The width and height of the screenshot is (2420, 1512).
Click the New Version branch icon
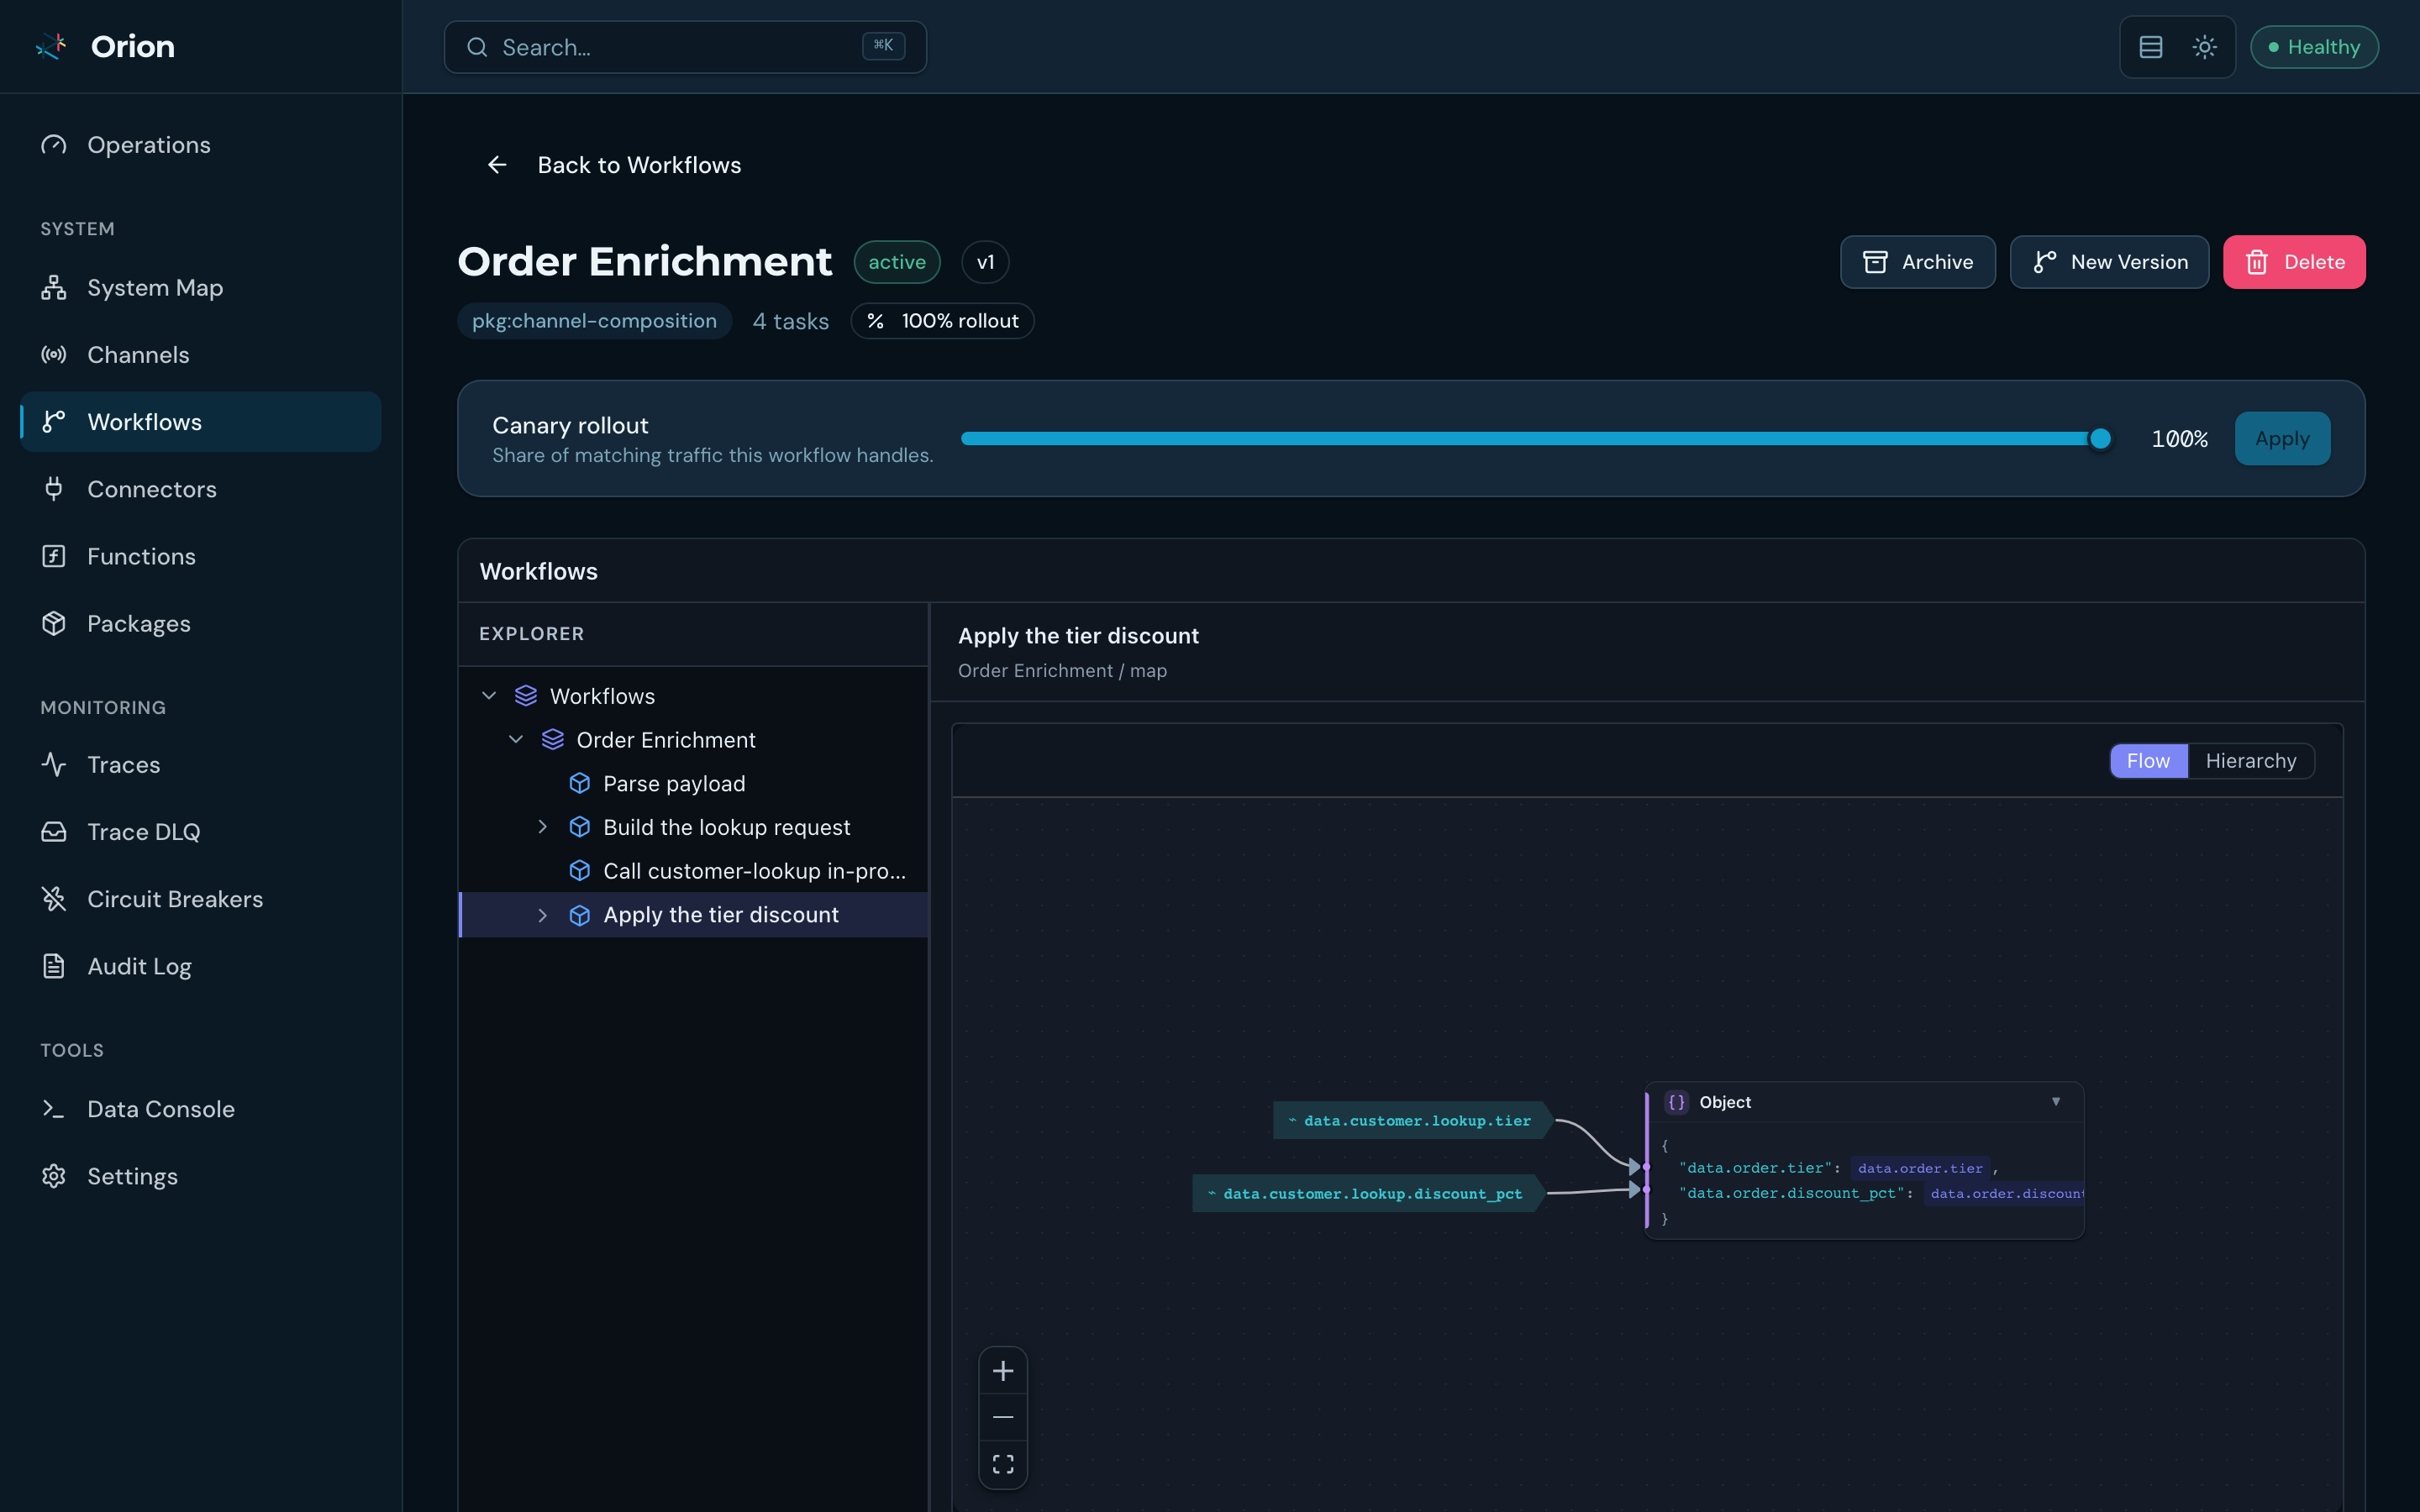pyautogui.click(x=2045, y=262)
